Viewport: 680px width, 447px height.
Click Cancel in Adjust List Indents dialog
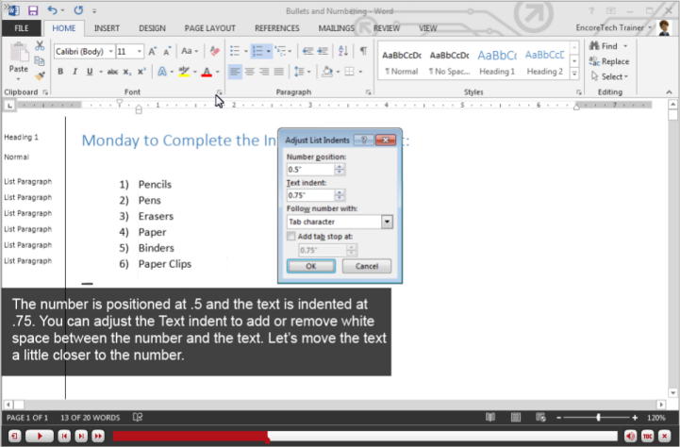(x=367, y=266)
